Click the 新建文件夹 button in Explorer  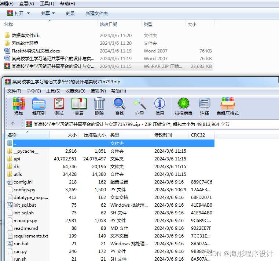pos(97,13)
